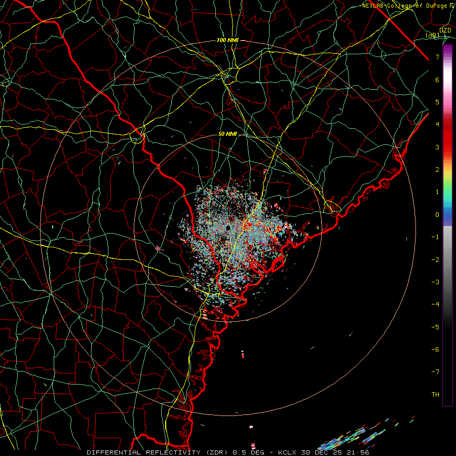Click the "DIFFERENTIAL REFLECTIVITY" caption text

[x=144, y=452]
